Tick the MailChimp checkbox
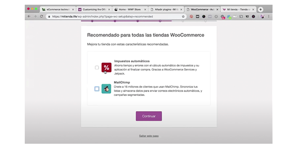 click(x=97, y=89)
